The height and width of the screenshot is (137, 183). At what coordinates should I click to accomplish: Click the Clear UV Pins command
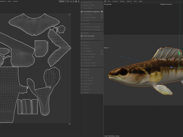(88, 8)
